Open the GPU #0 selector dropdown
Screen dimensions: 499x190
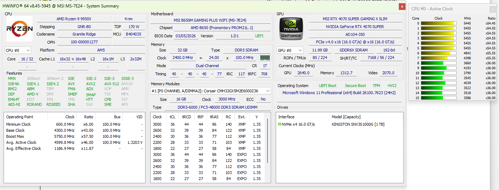(290, 50)
